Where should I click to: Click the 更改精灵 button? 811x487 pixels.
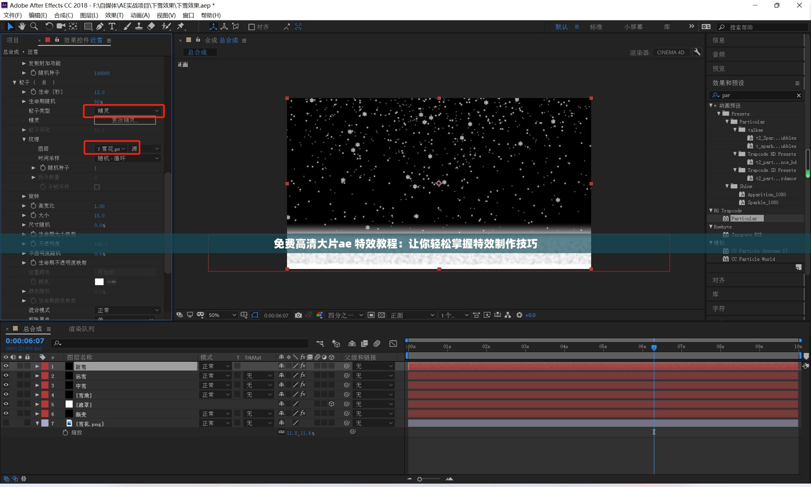click(x=125, y=121)
